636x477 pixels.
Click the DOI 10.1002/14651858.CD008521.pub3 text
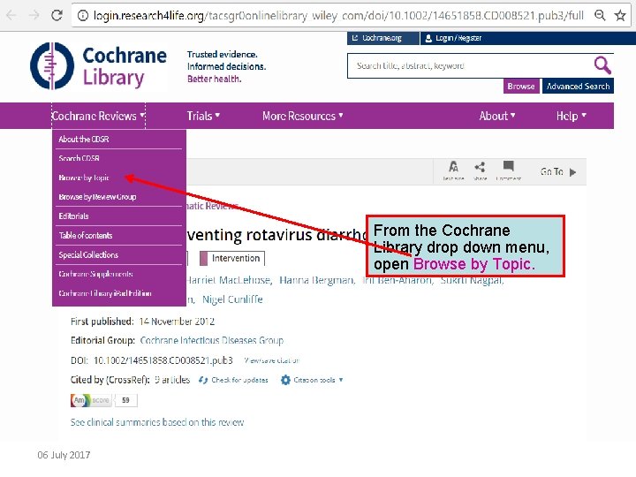click(x=163, y=360)
